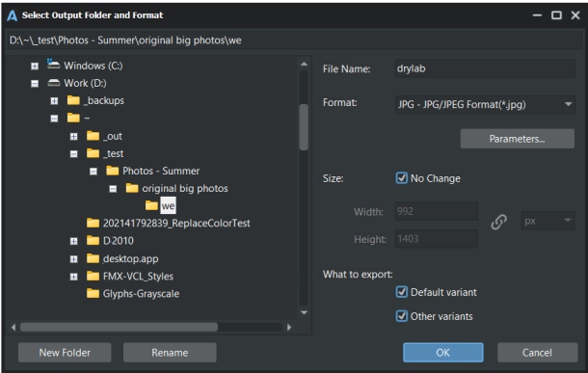Click the File Name input field
This screenshot has height=373, width=588.
(485, 68)
